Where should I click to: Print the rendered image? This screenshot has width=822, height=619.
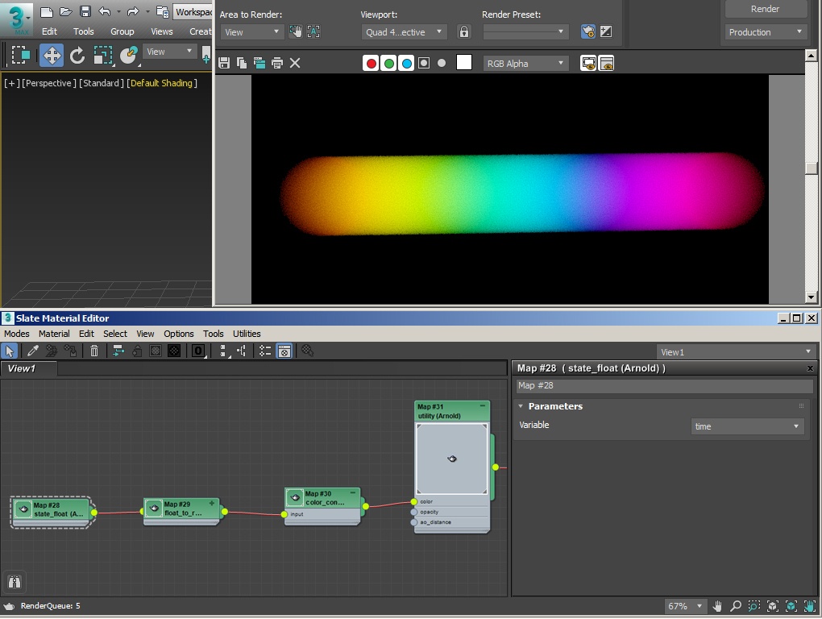click(276, 63)
